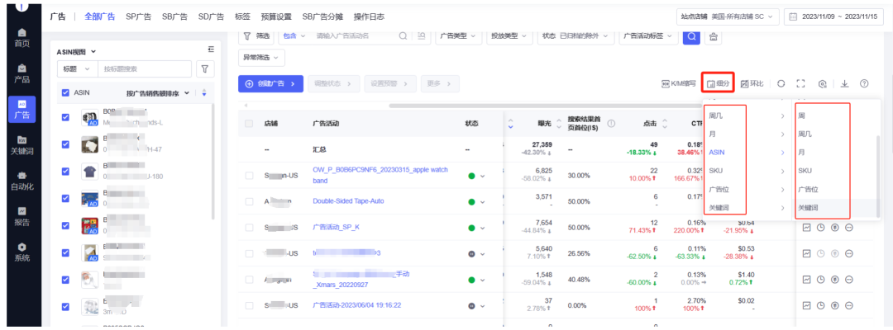This screenshot has width=893, height=330.
Task: Click the filter funnel in ASIN panel
Action: [x=203, y=68]
